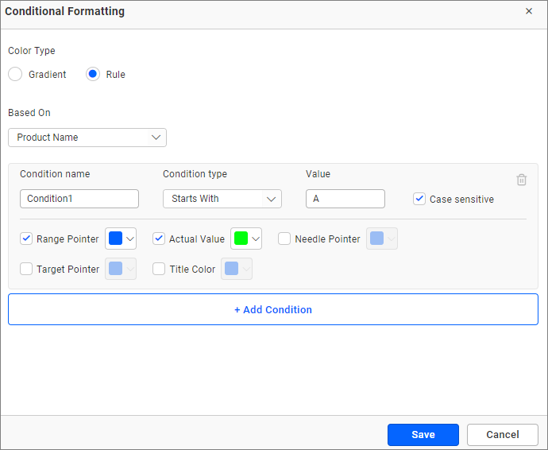Delete Condition1 using the trash icon

coord(521,180)
